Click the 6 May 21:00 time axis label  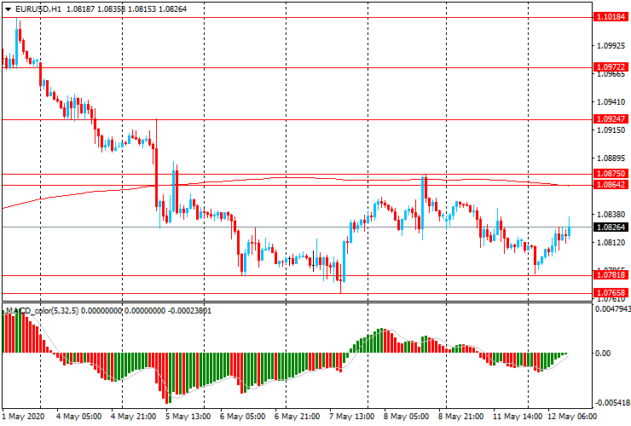297,416
